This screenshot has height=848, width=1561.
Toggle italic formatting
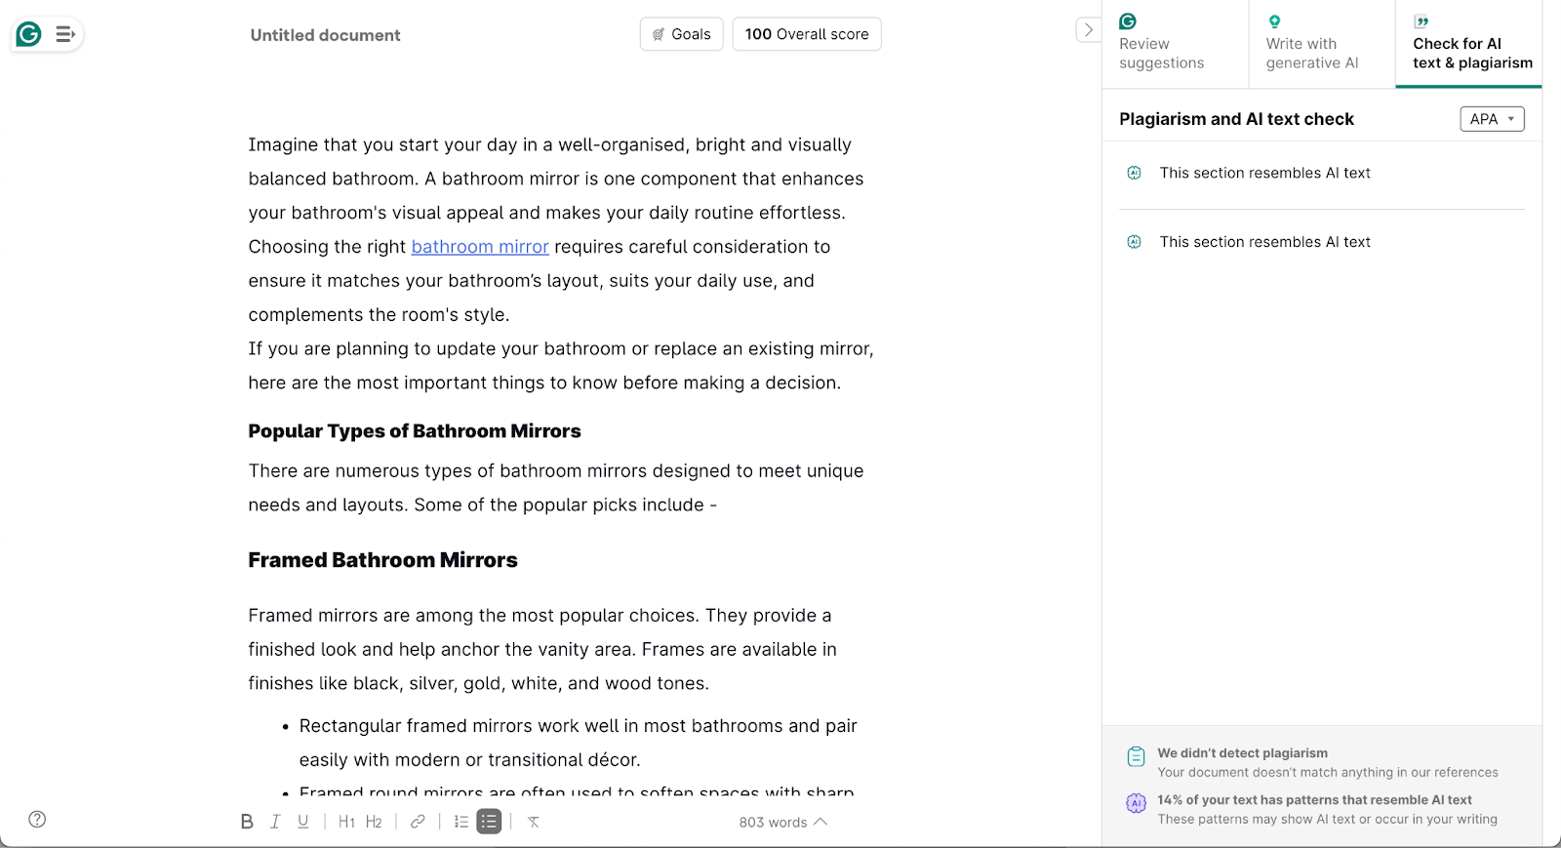coord(275,822)
